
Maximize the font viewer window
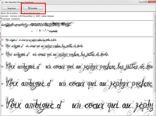pyautogui.click(x=146, y=2)
